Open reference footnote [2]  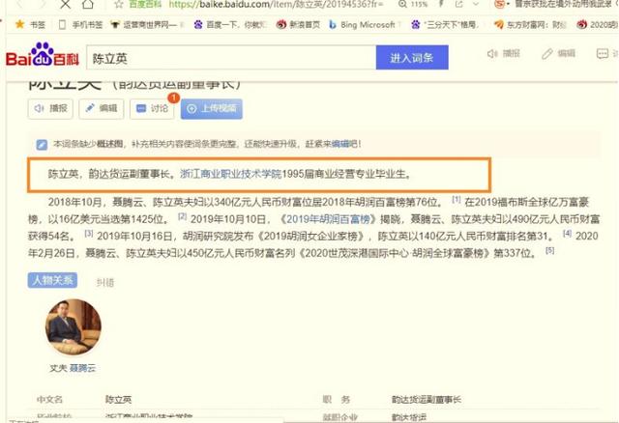[x=182, y=216]
